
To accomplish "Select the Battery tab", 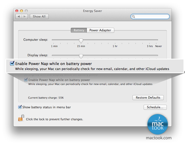I will pos(79,30).
